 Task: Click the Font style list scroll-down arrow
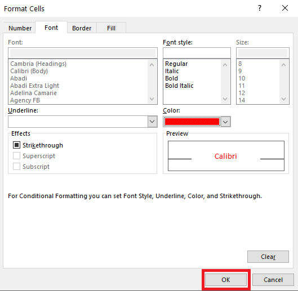pyautogui.click(x=225, y=99)
